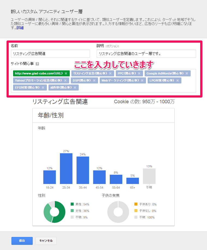Delete the EFO対策 interest tag

[43, 87]
